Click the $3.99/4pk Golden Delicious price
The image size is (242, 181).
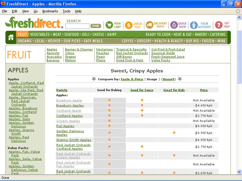pyautogui.click(x=204, y=133)
